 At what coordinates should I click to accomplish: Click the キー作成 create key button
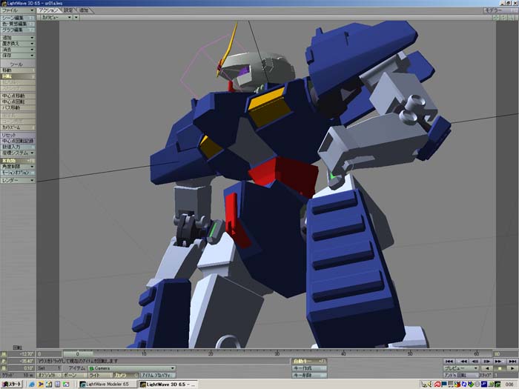309,368
